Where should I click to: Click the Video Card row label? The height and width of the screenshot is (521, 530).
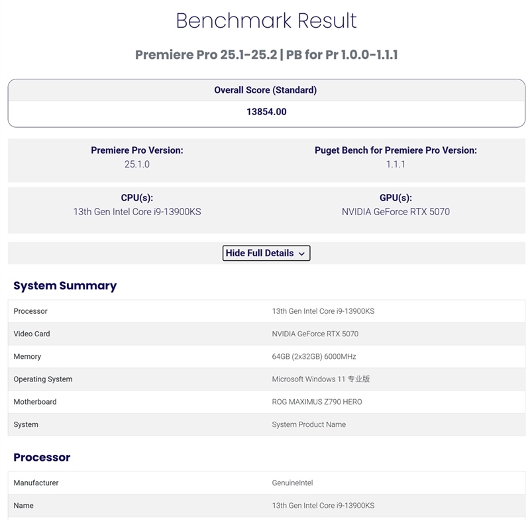[x=32, y=334]
